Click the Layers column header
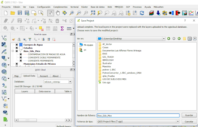Viewport: 198px width, 127px height. 25,91
